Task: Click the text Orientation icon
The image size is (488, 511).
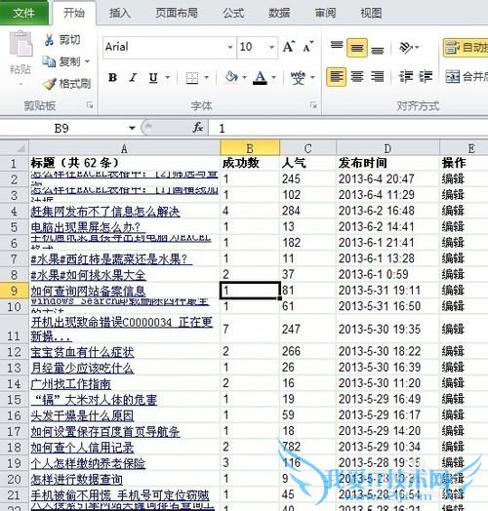Action: (406, 48)
